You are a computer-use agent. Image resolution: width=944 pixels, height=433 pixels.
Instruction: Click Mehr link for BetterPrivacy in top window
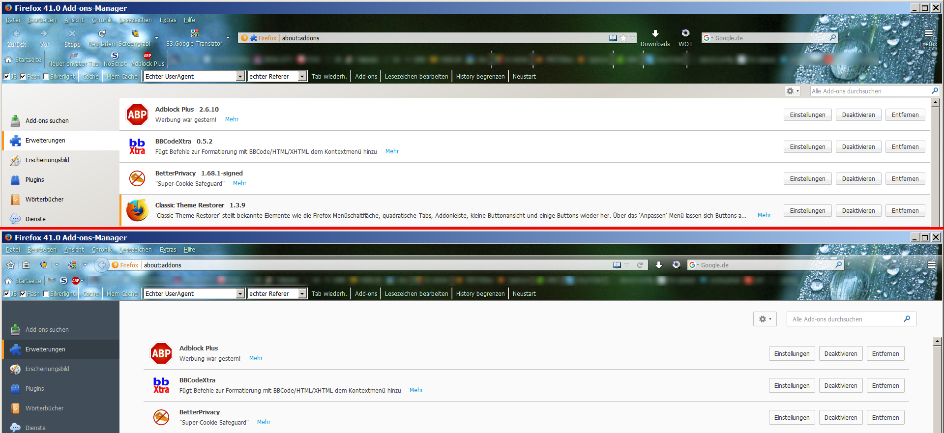(239, 183)
